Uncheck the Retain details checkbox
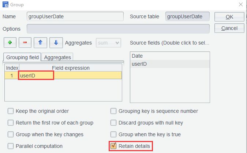 pos(114,146)
